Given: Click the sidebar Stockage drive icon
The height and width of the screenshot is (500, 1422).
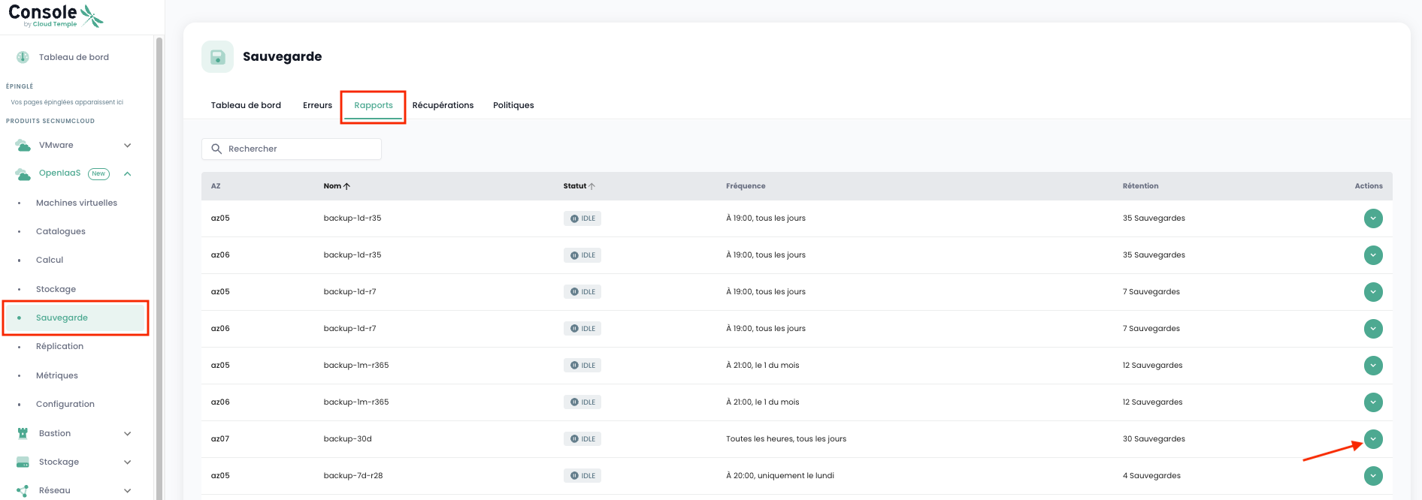Looking at the screenshot, I should (23, 462).
